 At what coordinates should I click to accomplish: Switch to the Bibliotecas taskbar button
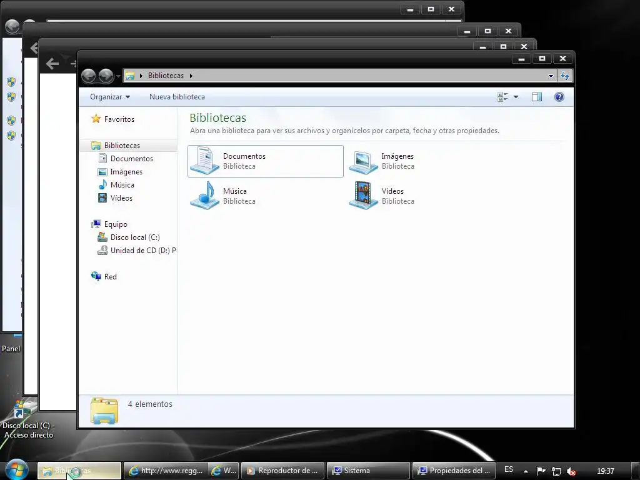point(79,471)
